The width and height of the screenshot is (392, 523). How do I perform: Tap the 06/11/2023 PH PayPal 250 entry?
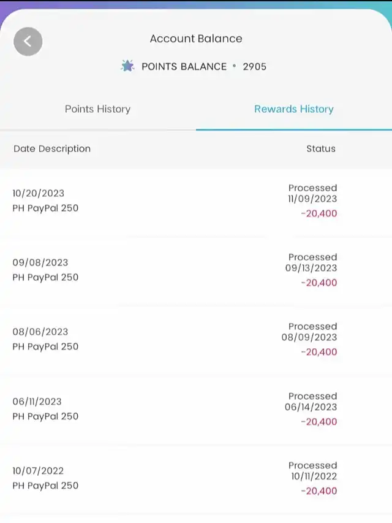click(x=45, y=409)
